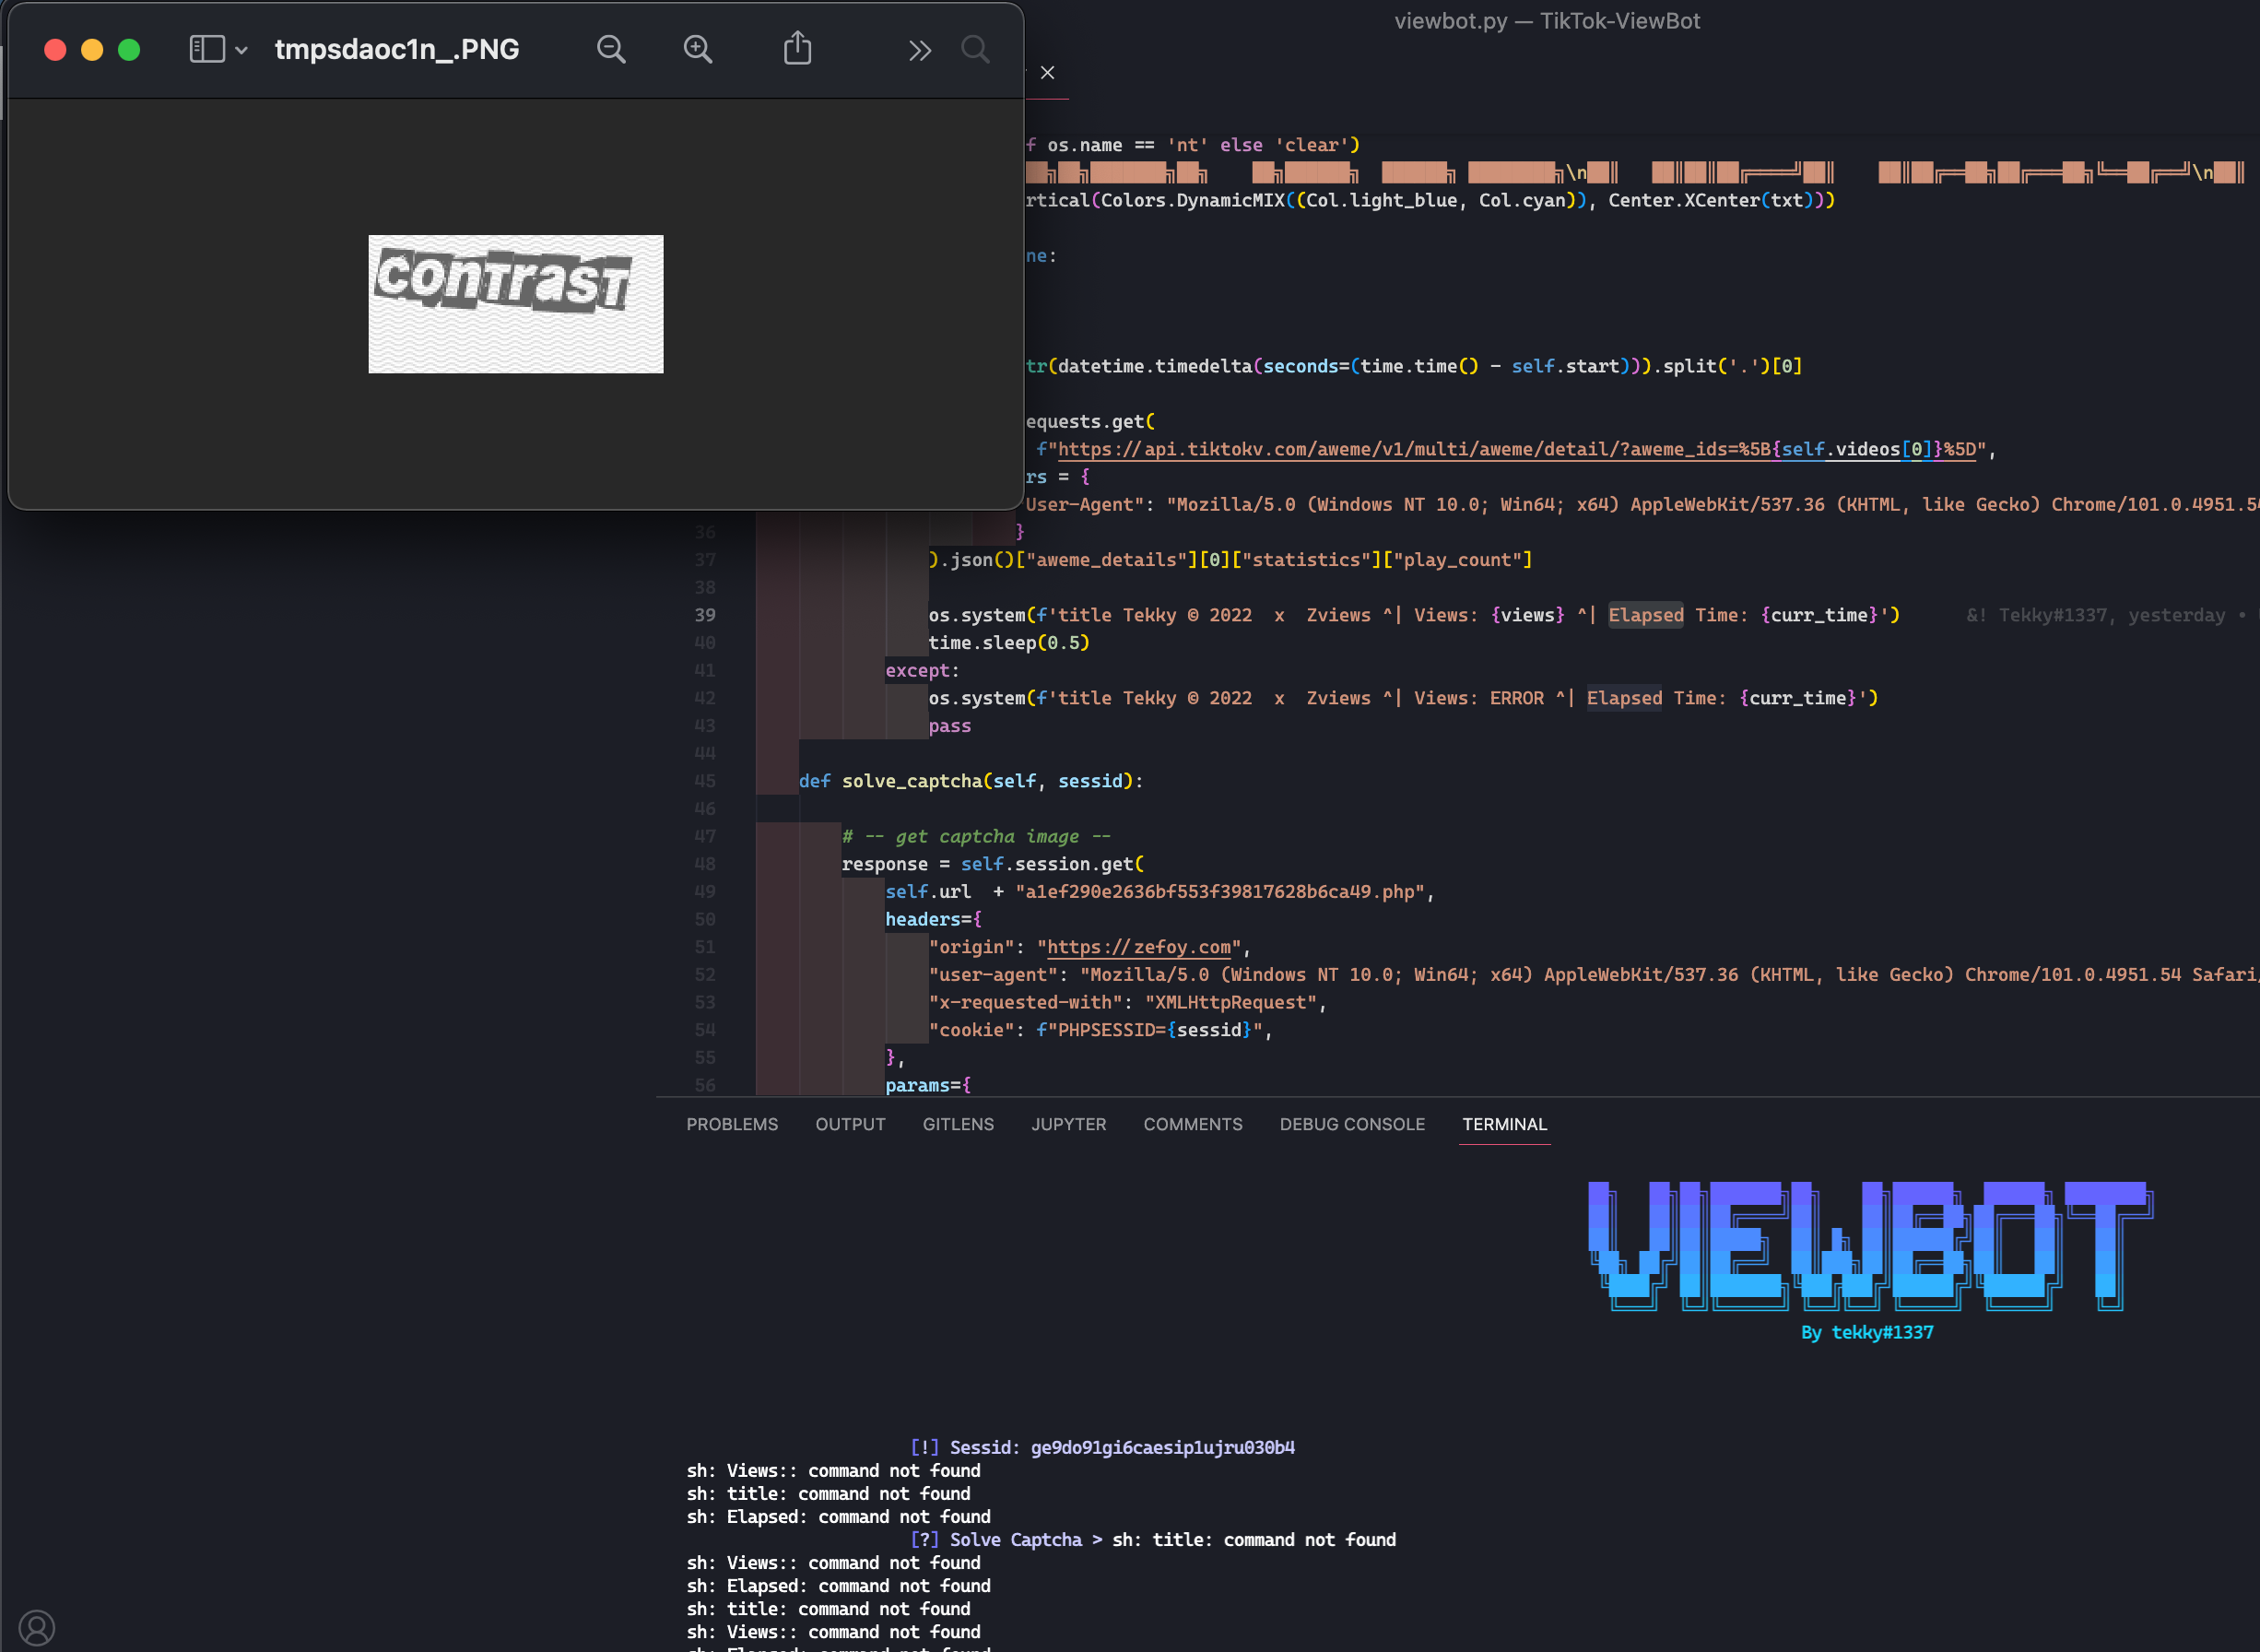Viewport: 2260px width, 1652px height.
Task: Open search in the Preview toolbar
Action: 975,48
